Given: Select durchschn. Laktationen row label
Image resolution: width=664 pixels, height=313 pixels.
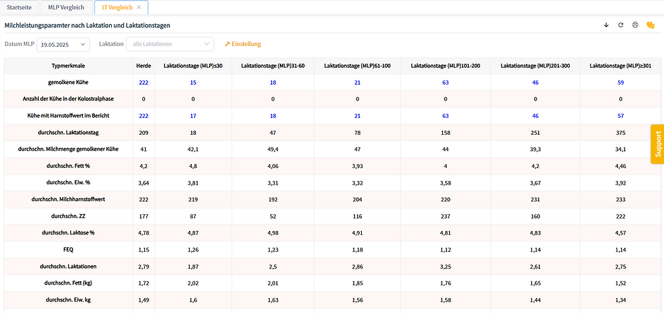Looking at the screenshot, I should 68,266.
